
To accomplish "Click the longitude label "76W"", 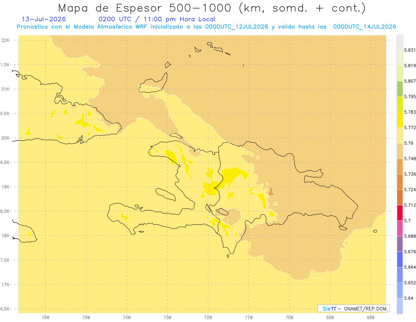I will [45, 317].
